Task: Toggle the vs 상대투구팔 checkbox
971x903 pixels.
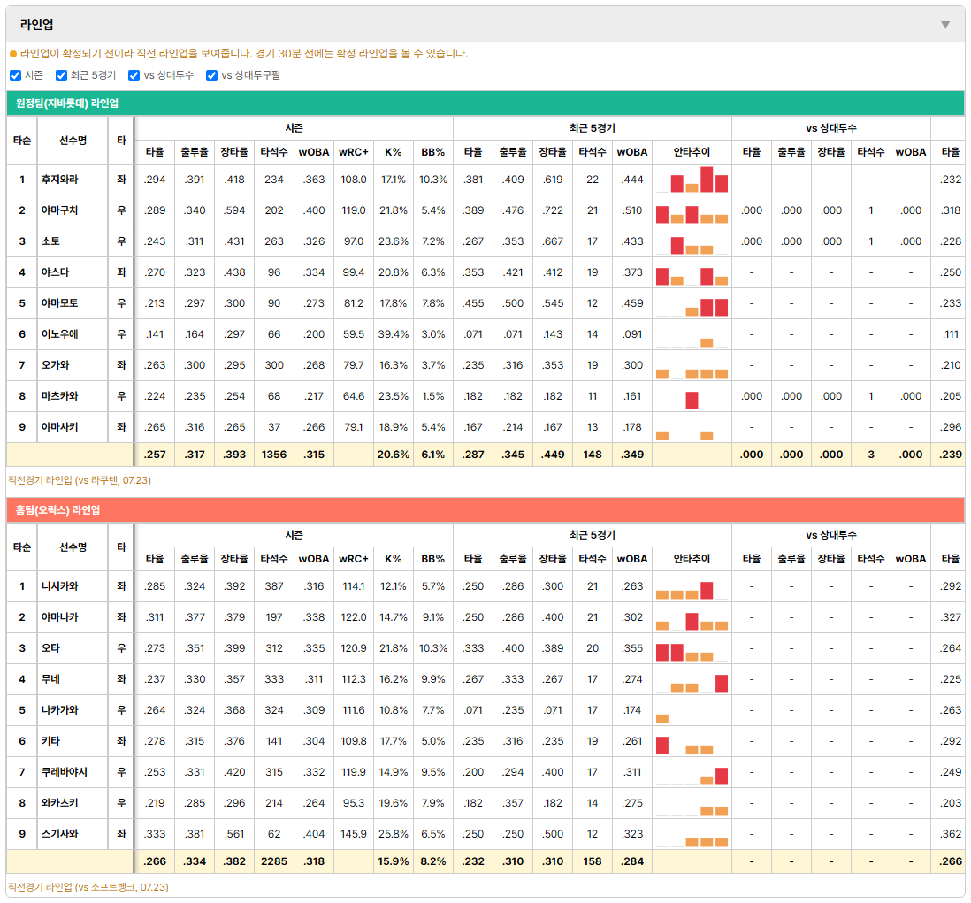Action: [211, 75]
